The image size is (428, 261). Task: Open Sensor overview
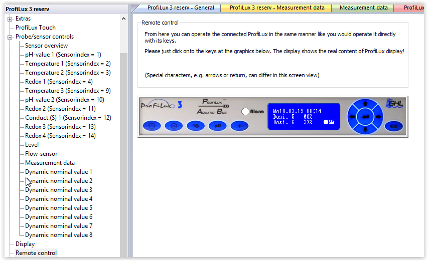point(46,46)
